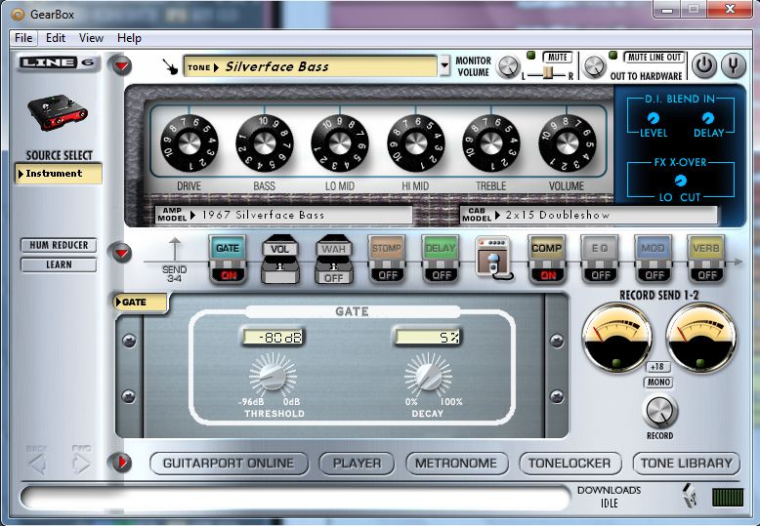This screenshot has width=760, height=526.
Task: Toggle the Delay OFF switch
Action: point(442,275)
